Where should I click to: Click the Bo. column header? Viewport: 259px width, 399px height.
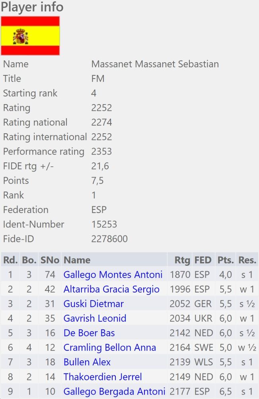pyautogui.click(x=29, y=260)
